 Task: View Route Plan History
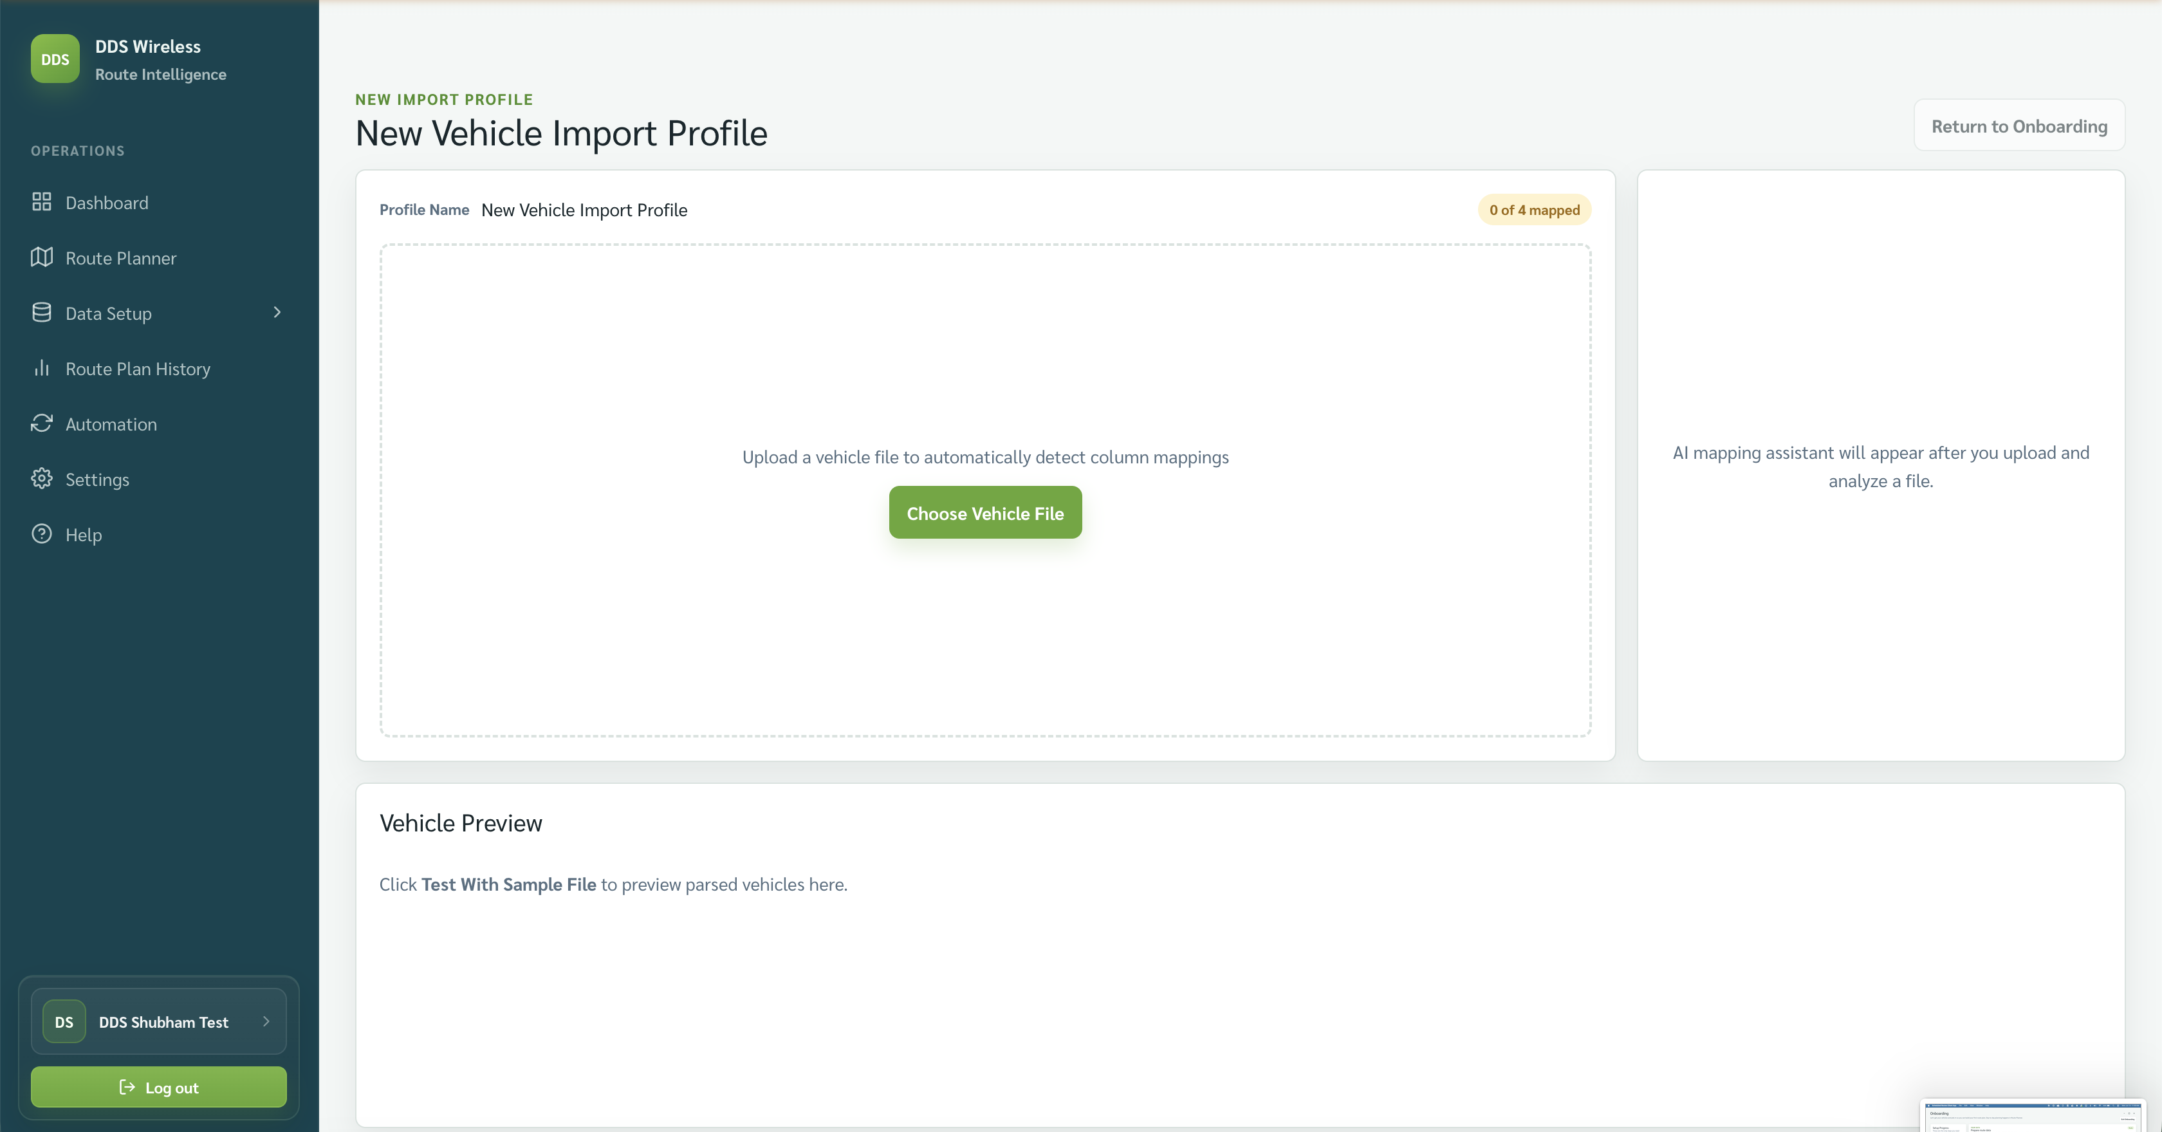(x=159, y=368)
